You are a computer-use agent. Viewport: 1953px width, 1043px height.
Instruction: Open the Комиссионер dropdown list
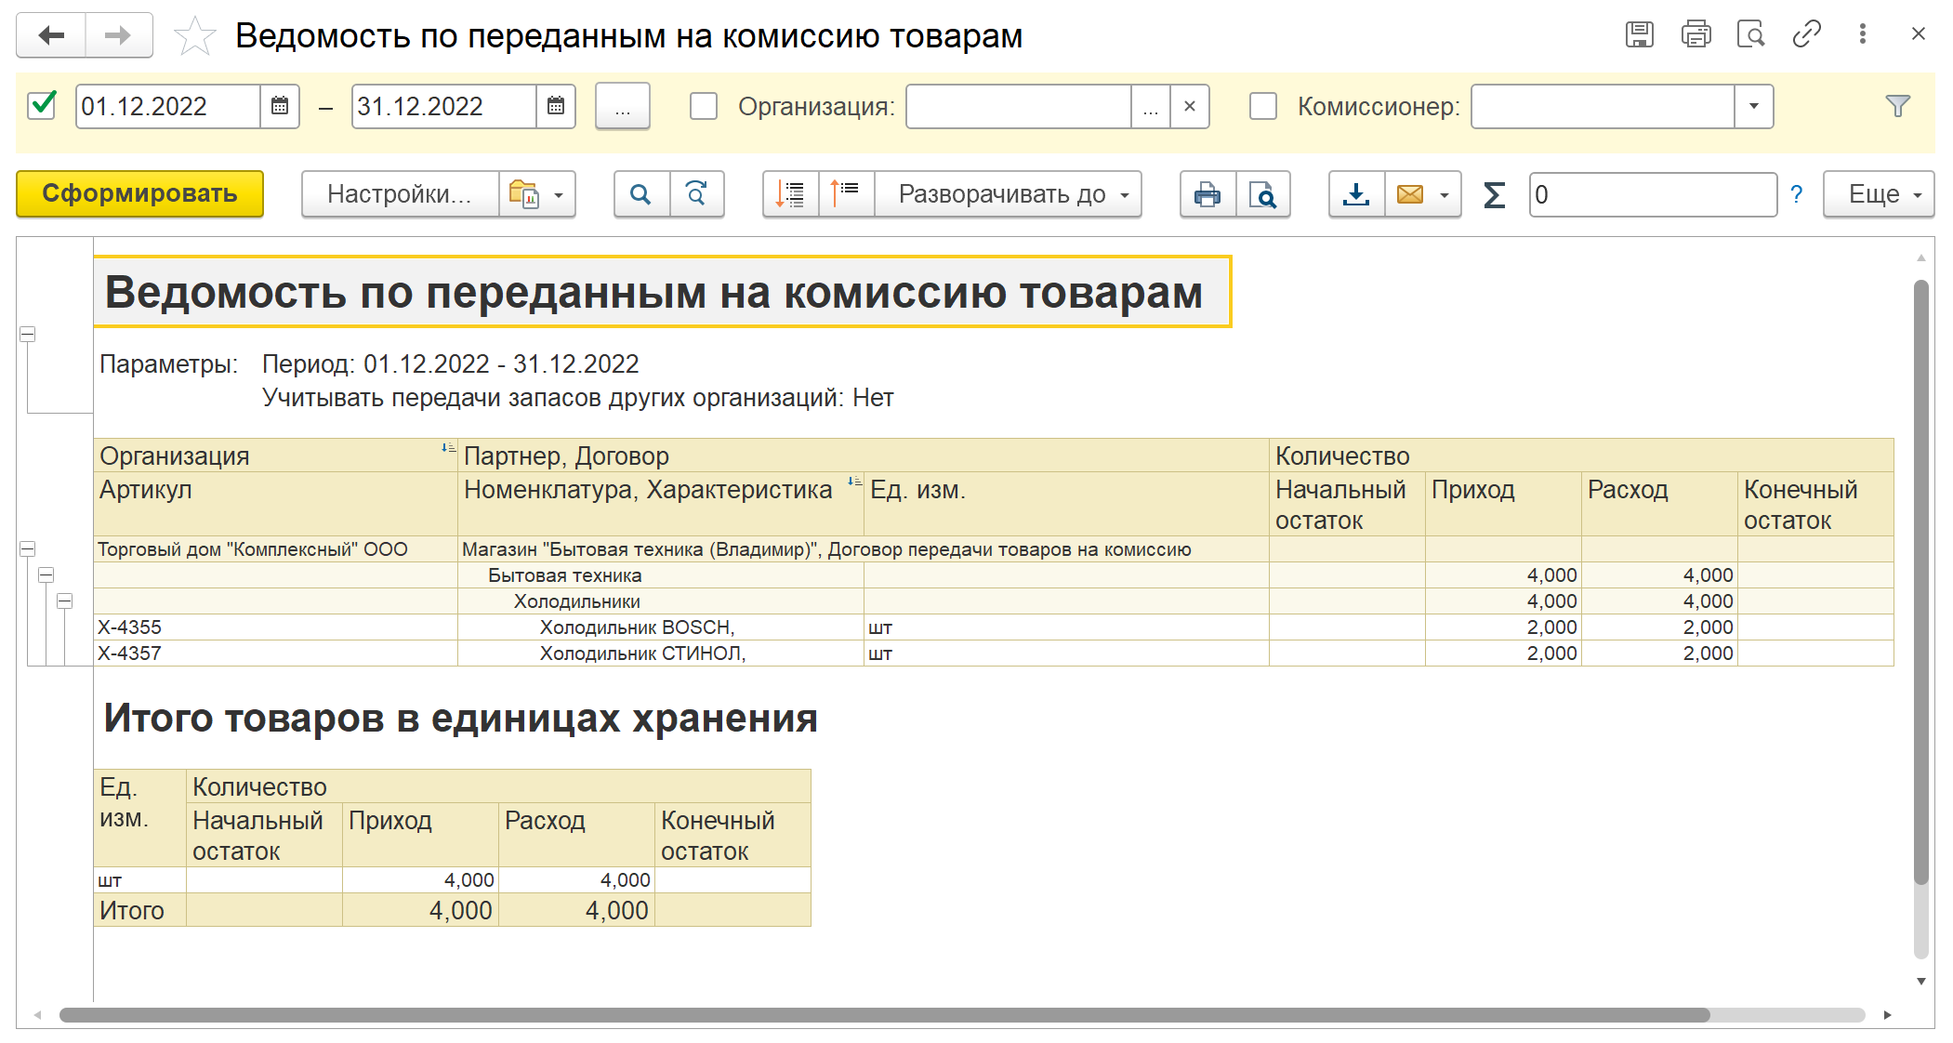1753,106
